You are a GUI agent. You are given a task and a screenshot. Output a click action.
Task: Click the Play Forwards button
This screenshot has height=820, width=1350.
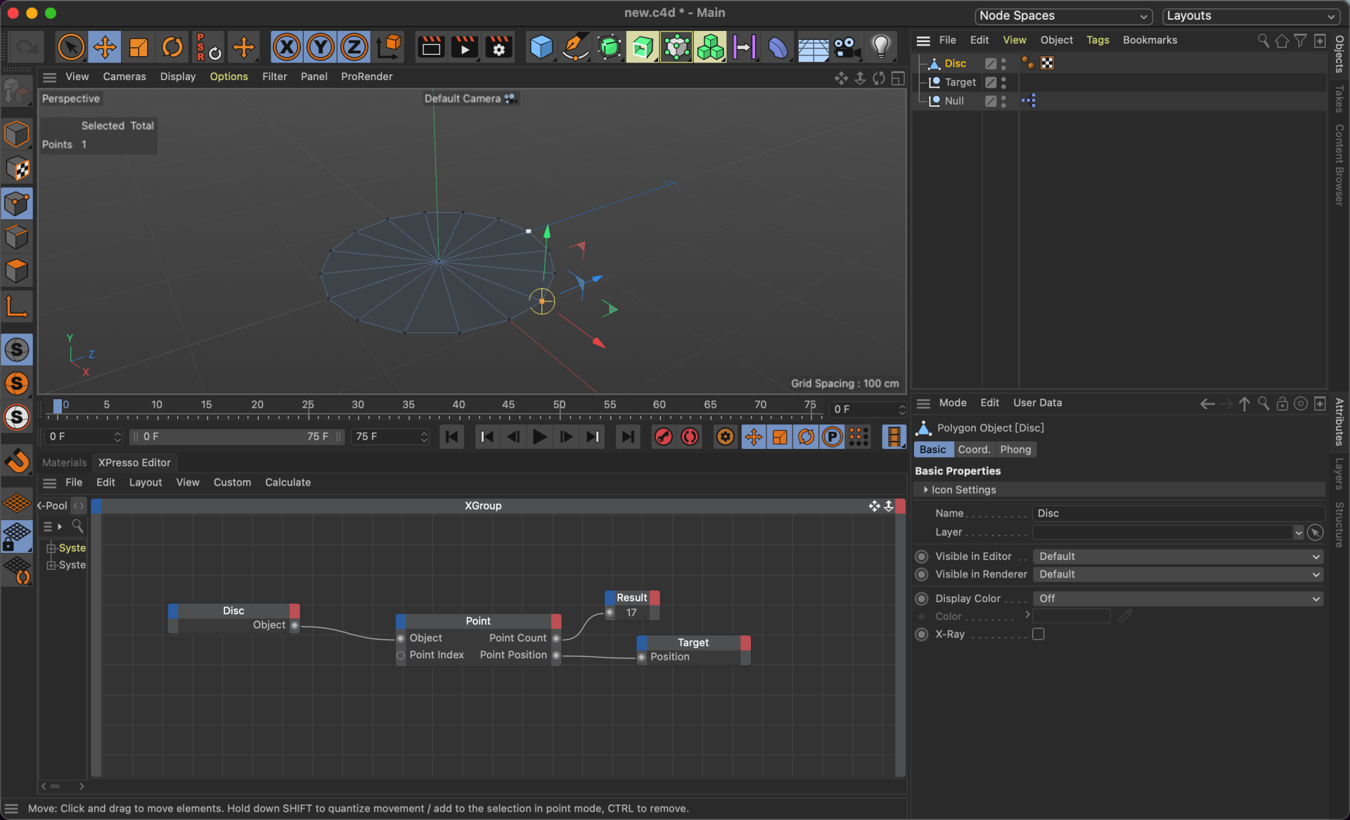539,437
